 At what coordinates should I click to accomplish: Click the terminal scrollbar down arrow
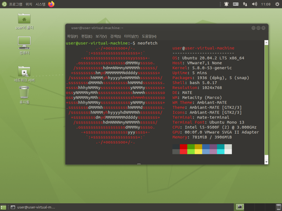coord(266,162)
